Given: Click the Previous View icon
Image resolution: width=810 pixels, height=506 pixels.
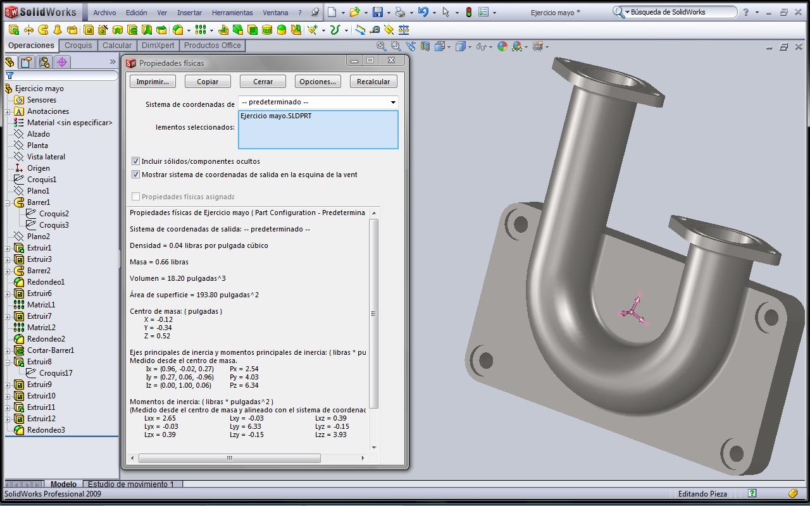Looking at the screenshot, I should [411, 46].
